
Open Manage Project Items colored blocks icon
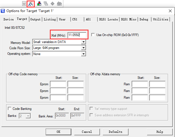coord(39,4)
